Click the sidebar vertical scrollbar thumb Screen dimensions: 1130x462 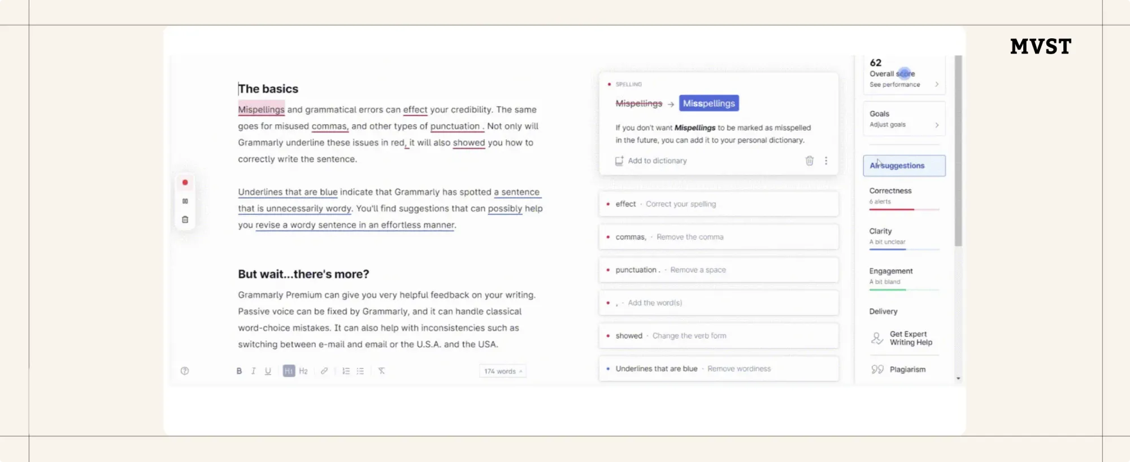pos(958,151)
